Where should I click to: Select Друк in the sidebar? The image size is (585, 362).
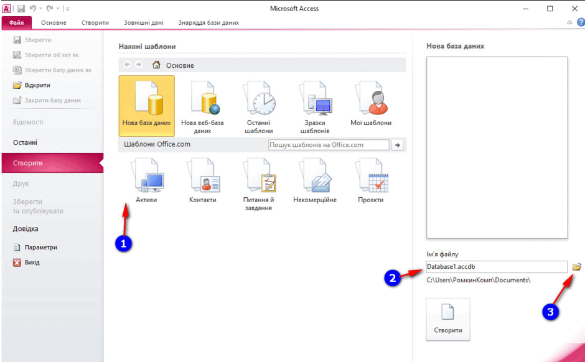21,183
